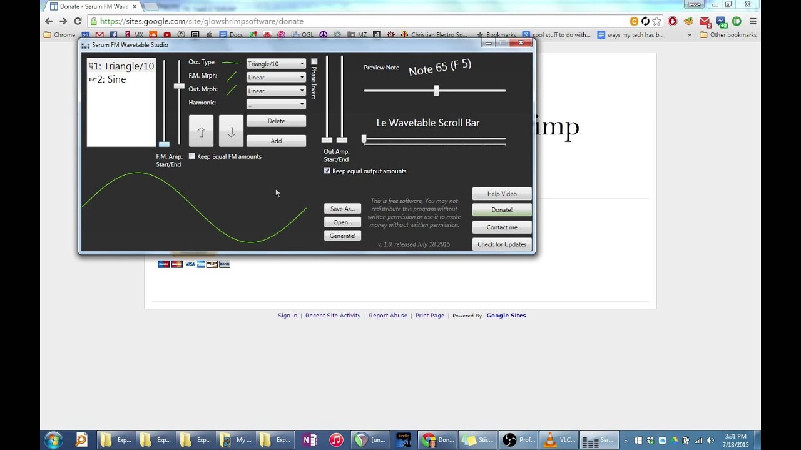Open the Bookmarks starred folder in bookmarks bar

click(x=496, y=35)
